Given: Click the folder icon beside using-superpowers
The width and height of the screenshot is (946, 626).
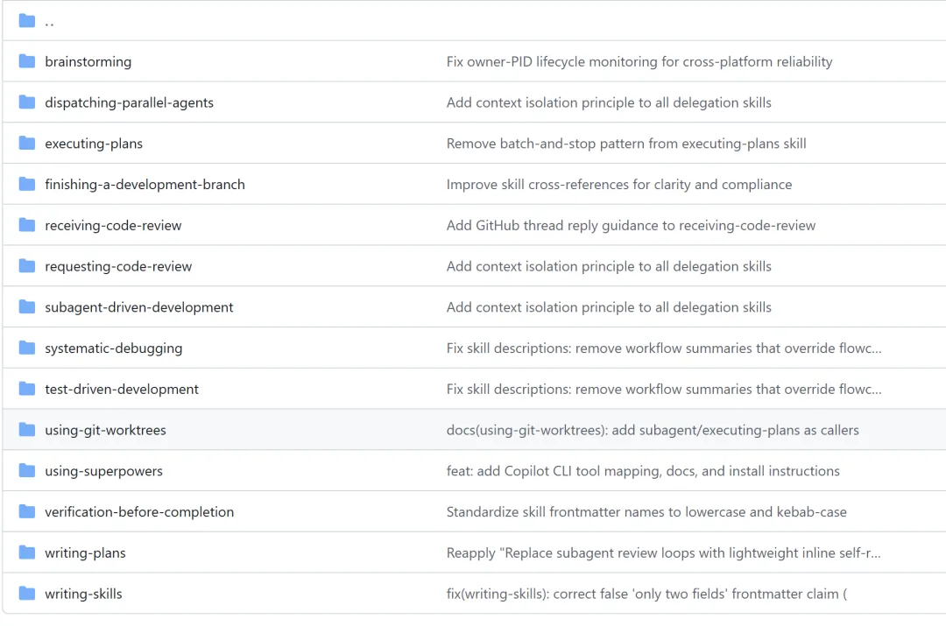Looking at the screenshot, I should 27,471.
